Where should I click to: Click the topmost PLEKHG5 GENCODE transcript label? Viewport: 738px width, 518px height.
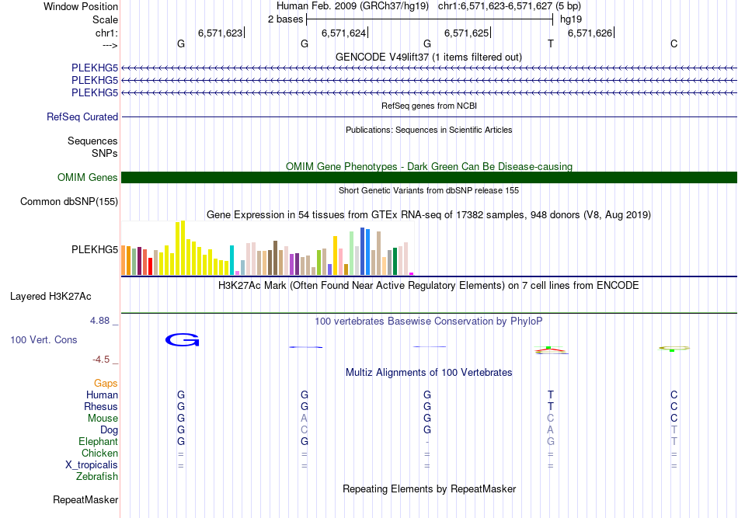pos(95,68)
